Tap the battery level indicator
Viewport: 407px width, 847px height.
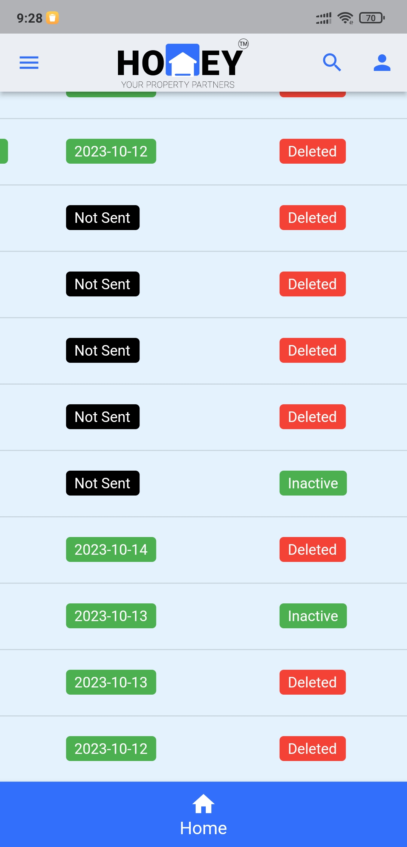[x=372, y=18]
